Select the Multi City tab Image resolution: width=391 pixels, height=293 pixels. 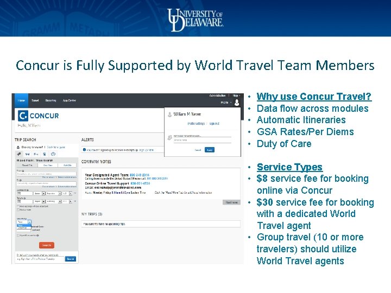pyautogui.click(x=67, y=165)
